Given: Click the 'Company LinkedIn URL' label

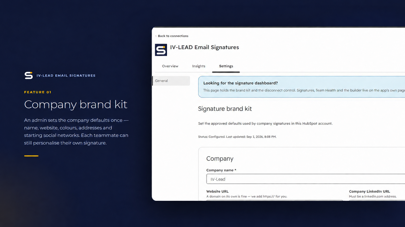Looking at the screenshot, I should pyautogui.click(x=370, y=191).
